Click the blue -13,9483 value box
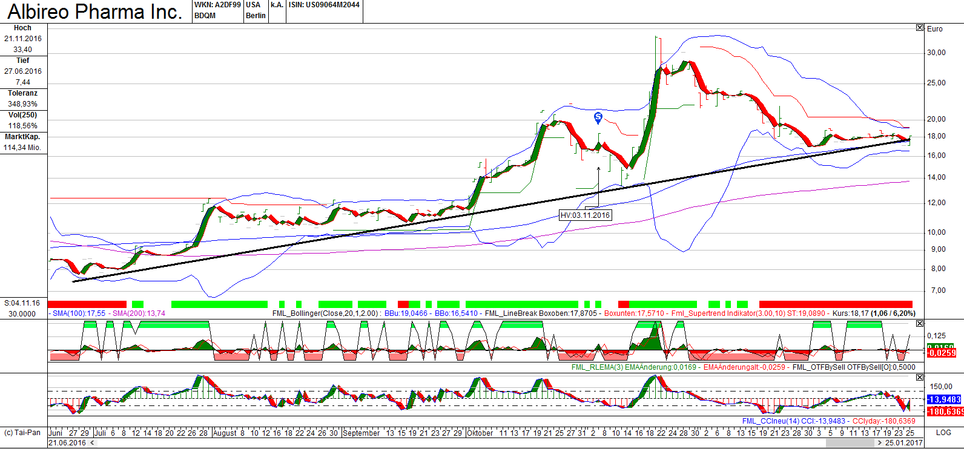964x449 pixels. (x=945, y=399)
